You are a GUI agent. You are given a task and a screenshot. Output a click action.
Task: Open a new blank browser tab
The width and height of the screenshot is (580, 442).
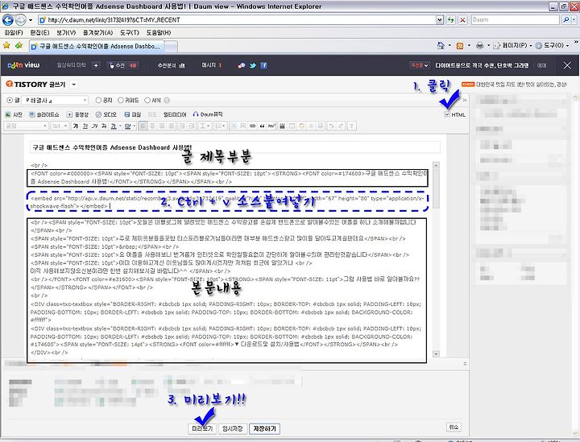click(x=171, y=47)
